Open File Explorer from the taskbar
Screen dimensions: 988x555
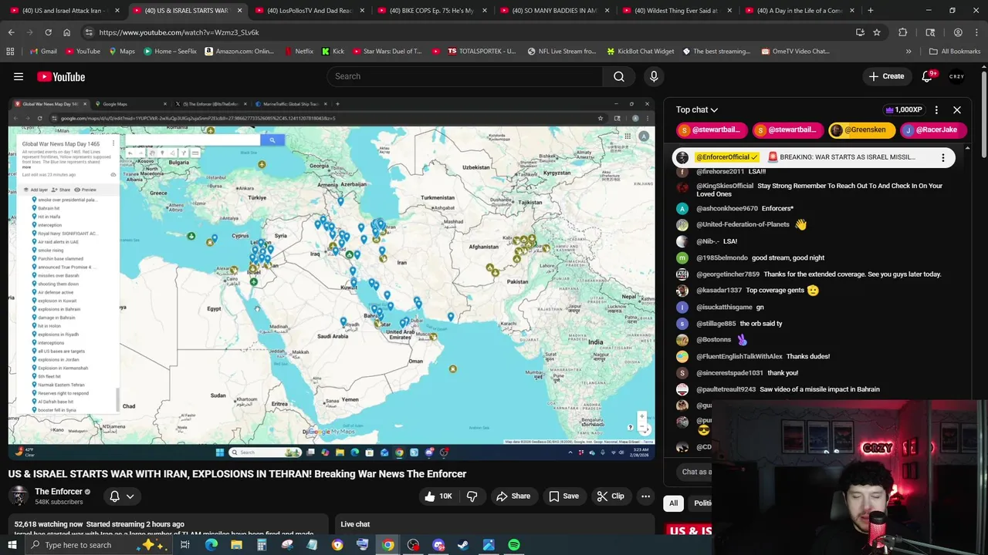click(236, 545)
